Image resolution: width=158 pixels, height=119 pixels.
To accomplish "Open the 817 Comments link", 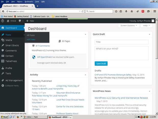I will point(43,46).
